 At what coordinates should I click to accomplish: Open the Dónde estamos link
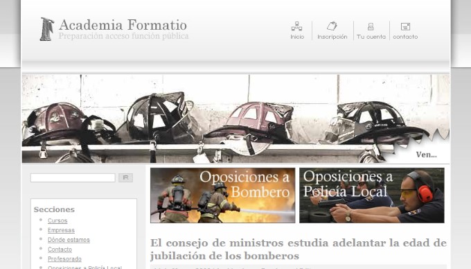[69, 240]
